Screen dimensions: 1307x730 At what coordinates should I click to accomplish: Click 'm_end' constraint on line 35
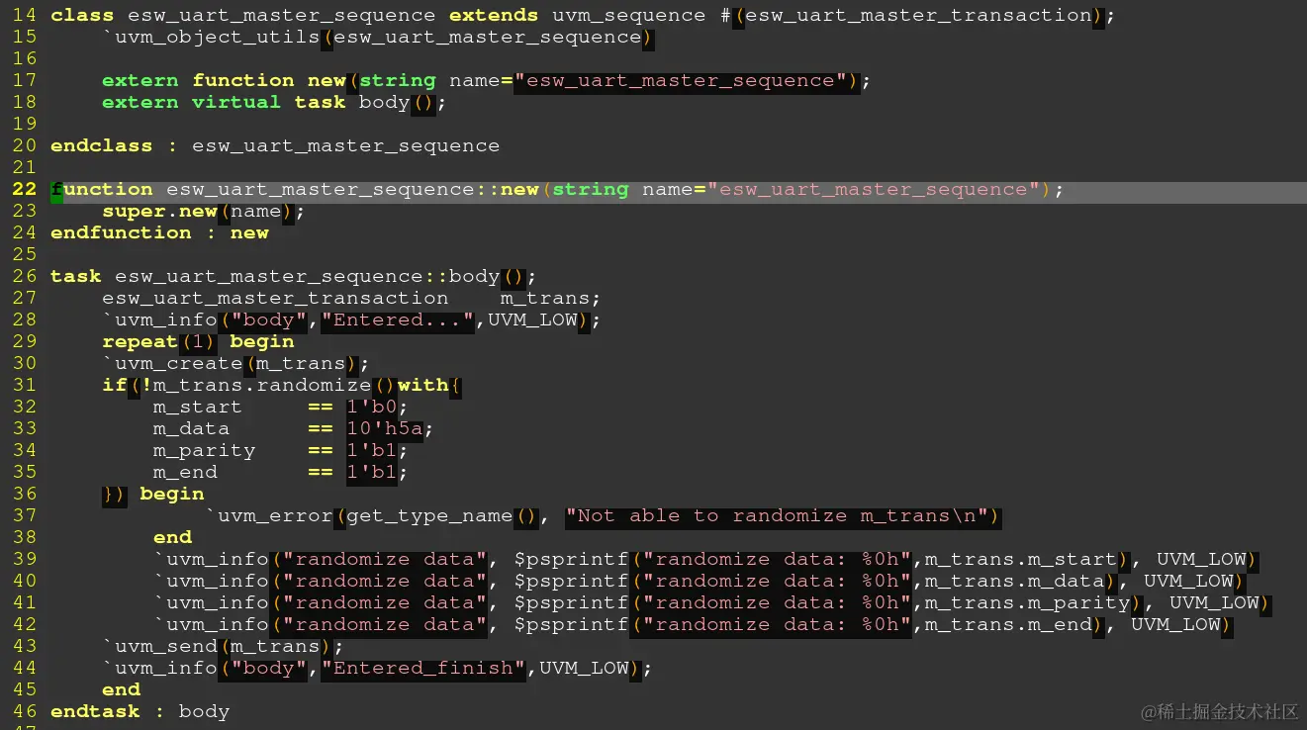[x=185, y=473]
